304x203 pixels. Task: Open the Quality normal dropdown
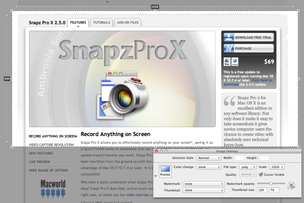click(248, 174)
